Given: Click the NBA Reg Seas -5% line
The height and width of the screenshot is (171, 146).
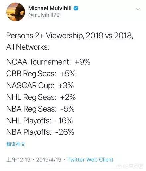Looking at the screenshot, I should 40,109.
